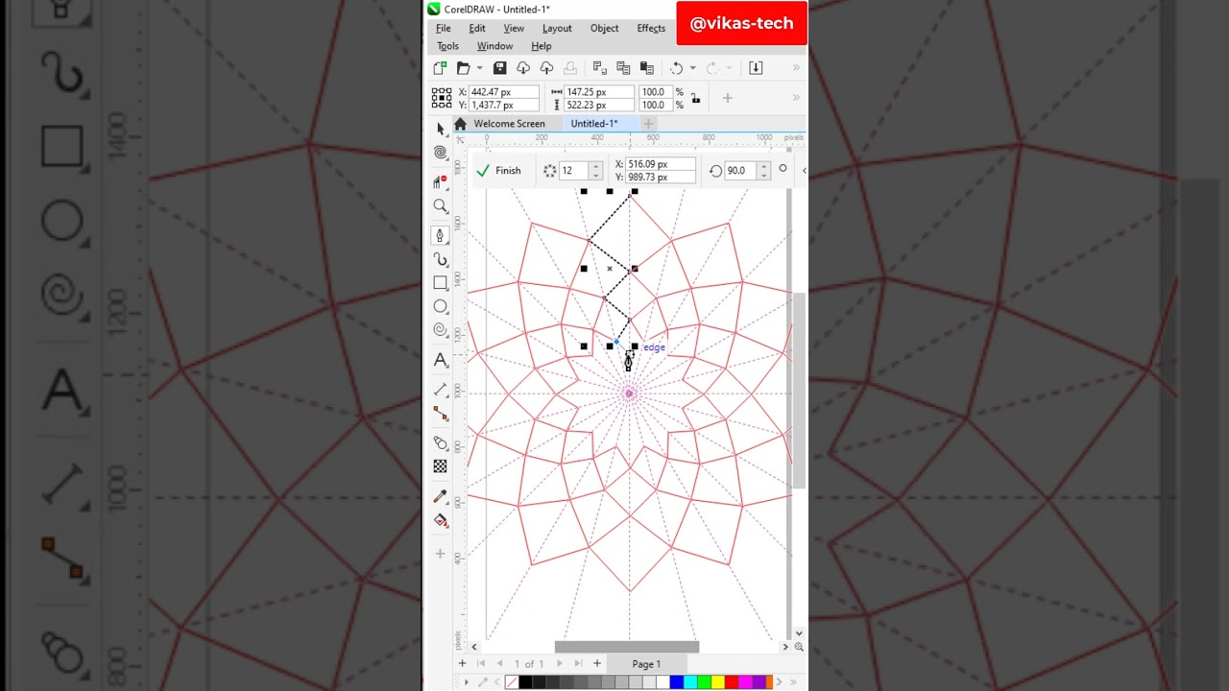This screenshot has height=691, width=1229.
Task: Create a new document with New icon
Action: [440, 68]
